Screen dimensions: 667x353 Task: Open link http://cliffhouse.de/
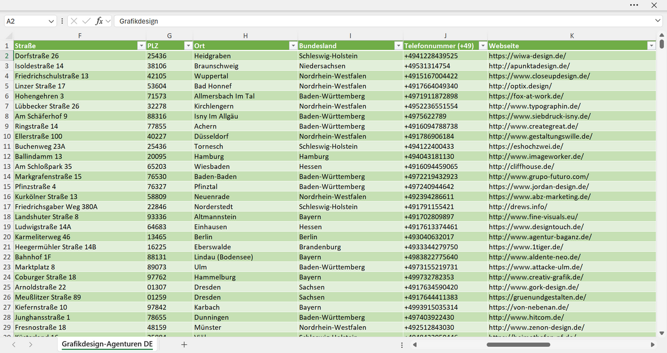pos(521,167)
